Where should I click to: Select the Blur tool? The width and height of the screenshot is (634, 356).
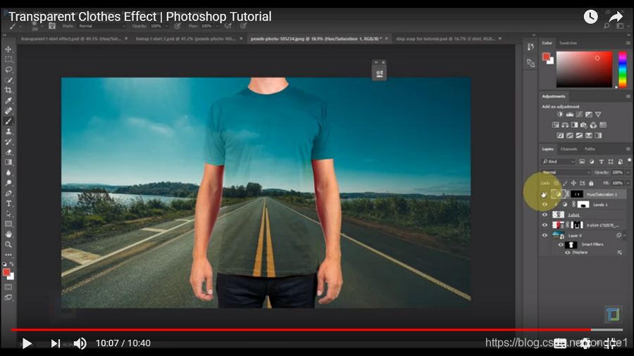8,173
